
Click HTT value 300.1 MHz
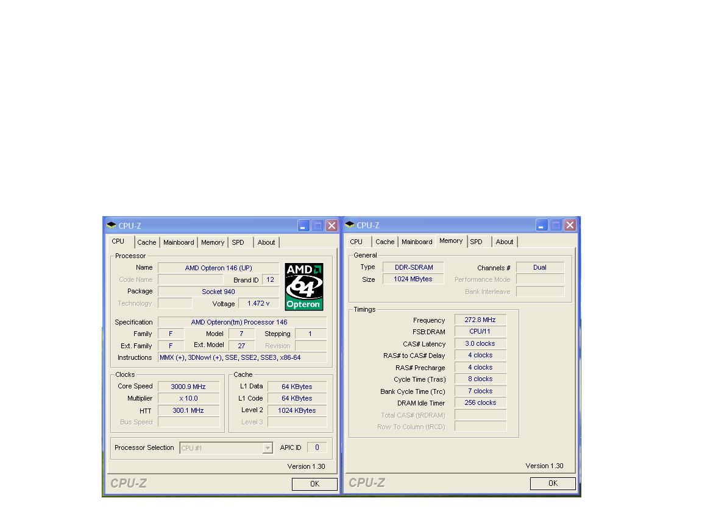188,410
